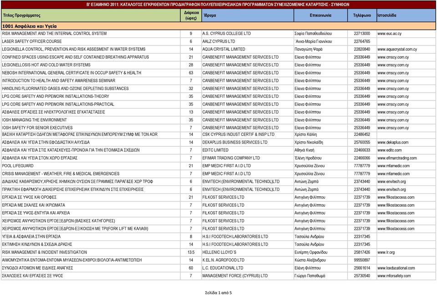Click contact 'Κώστα Αλεξάνδρου'

(310, 260)
